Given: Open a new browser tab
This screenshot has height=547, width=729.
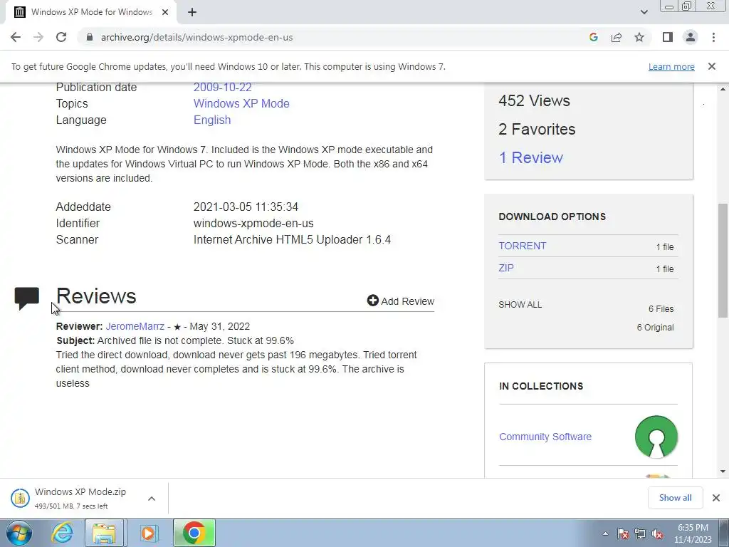Looking at the screenshot, I should pyautogui.click(x=192, y=12).
